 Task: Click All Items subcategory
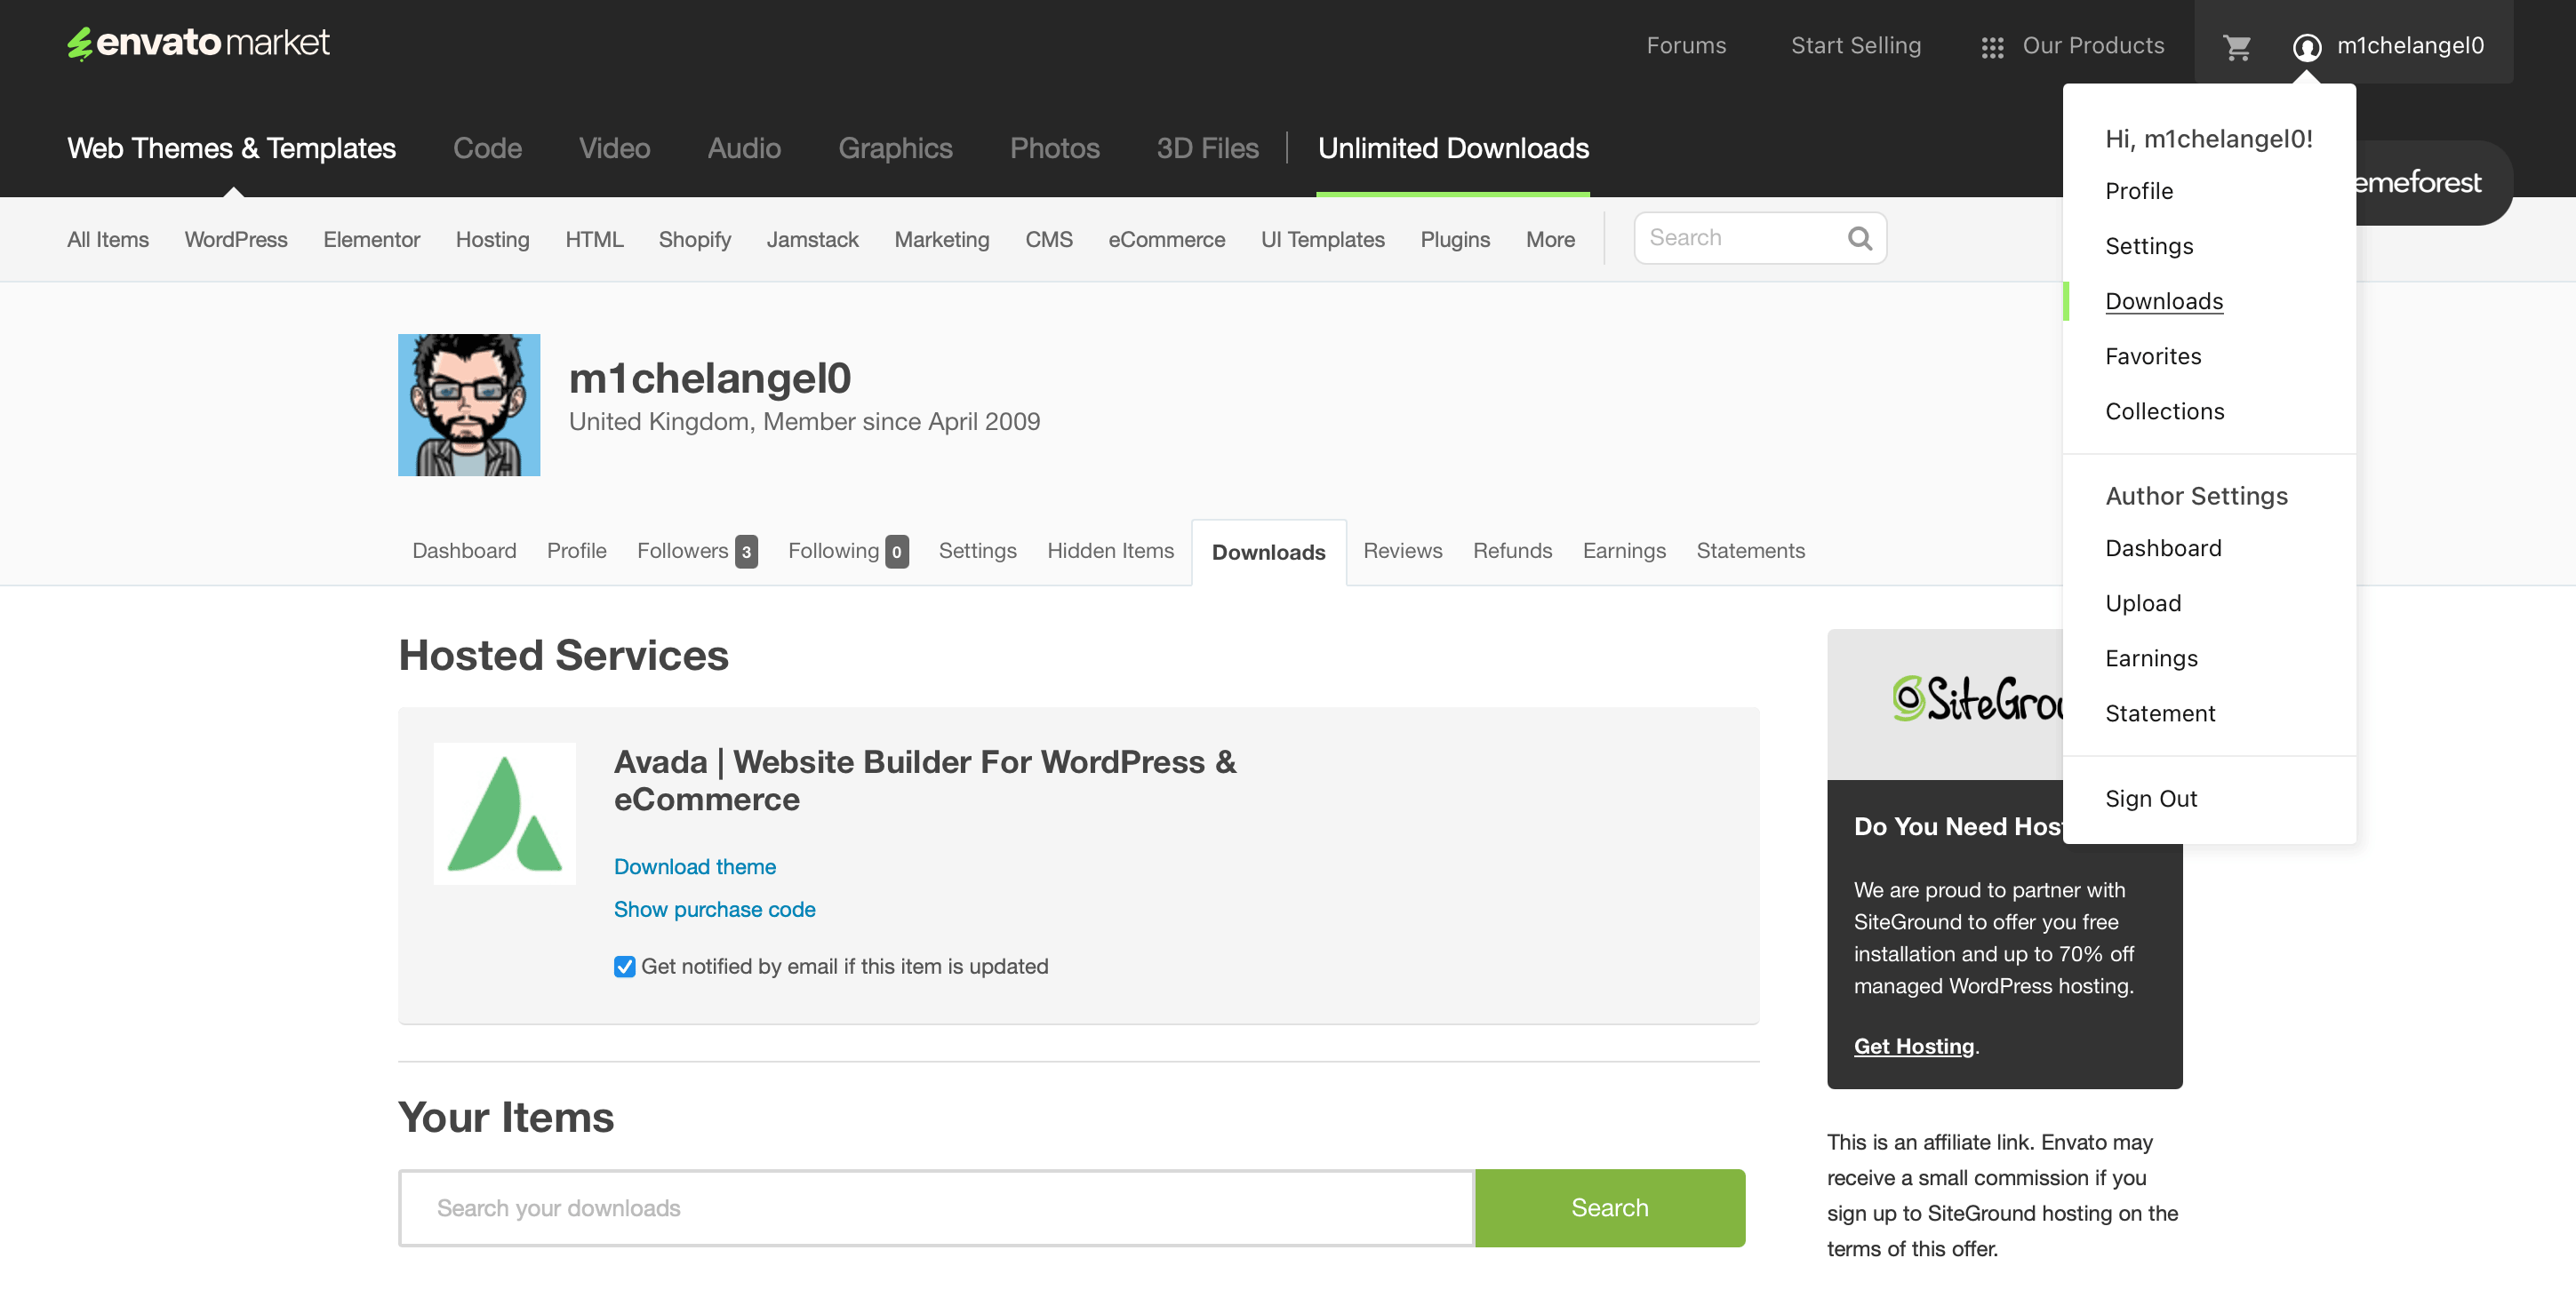[x=108, y=240]
